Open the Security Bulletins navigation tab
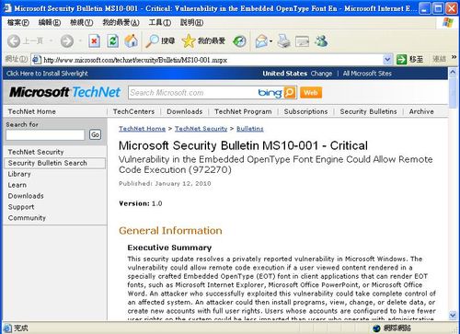 (x=368, y=111)
